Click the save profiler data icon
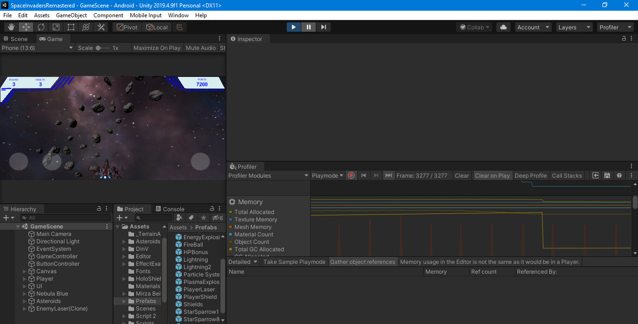Image resolution: width=638 pixels, height=324 pixels. coord(607,175)
